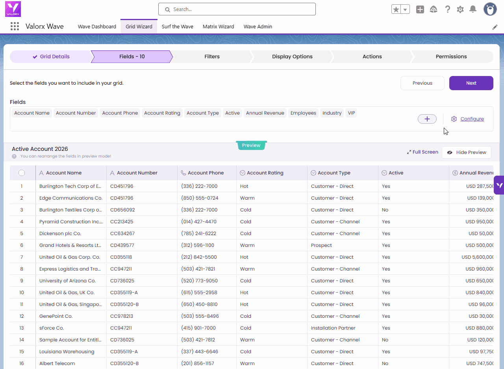Screen dimensions: 504x369
Task: Open the Global Actions plus icon
Action: (x=420, y=9)
